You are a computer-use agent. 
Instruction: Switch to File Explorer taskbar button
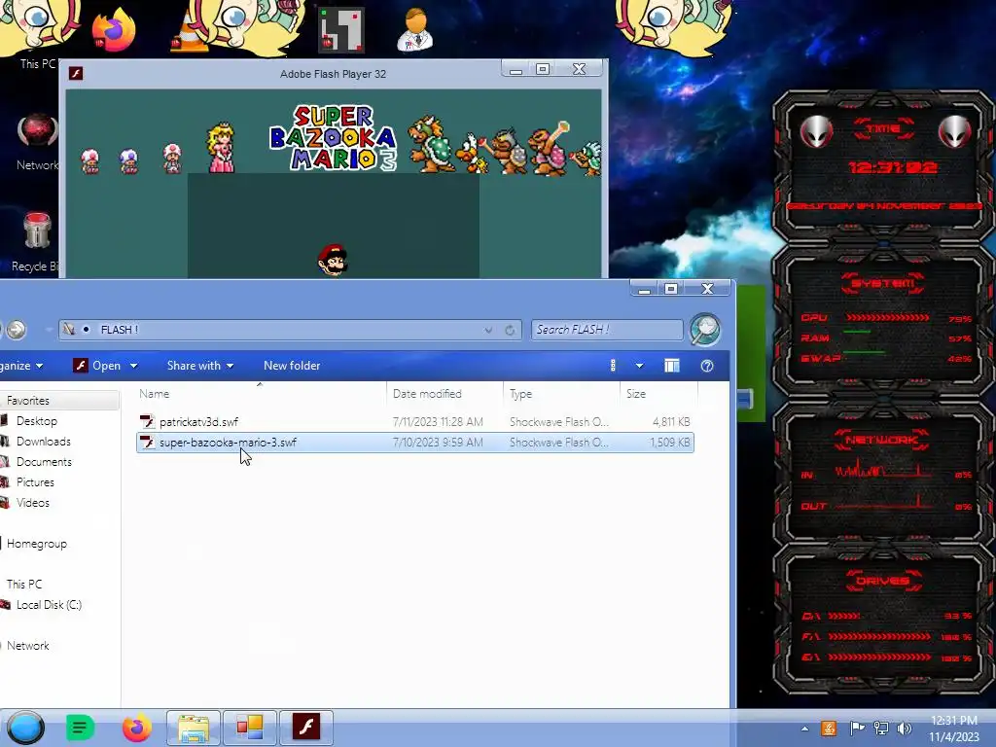point(194,728)
